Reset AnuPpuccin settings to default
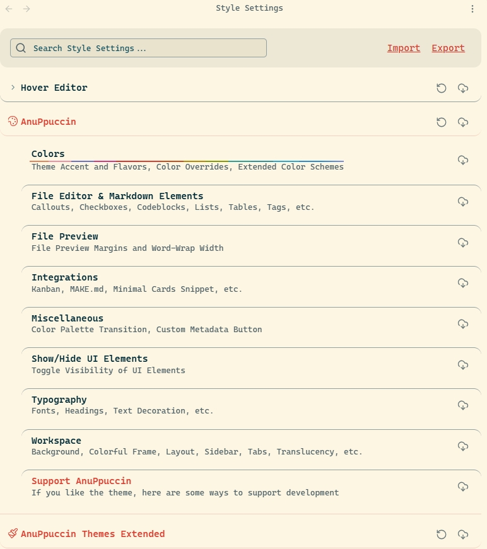Viewport: 487px width, 549px height. point(442,122)
